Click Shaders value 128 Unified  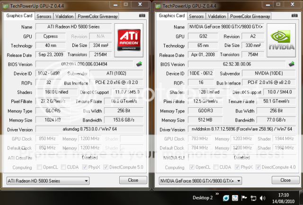pos(209,92)
